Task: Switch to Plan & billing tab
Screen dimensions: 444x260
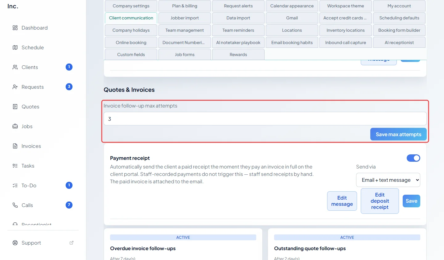Action: coord(185,6)
